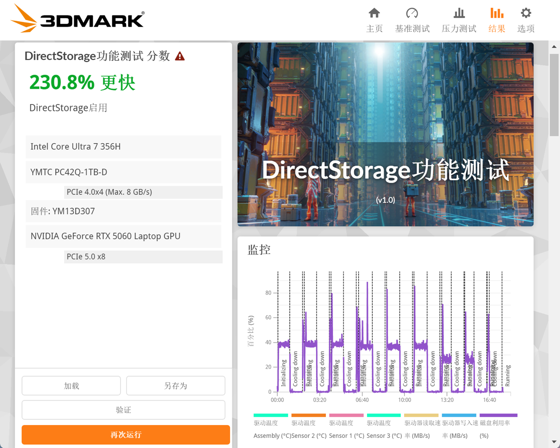560x448 pixels.
Task: Click the 加载 load button
Action: pos(71,386)
